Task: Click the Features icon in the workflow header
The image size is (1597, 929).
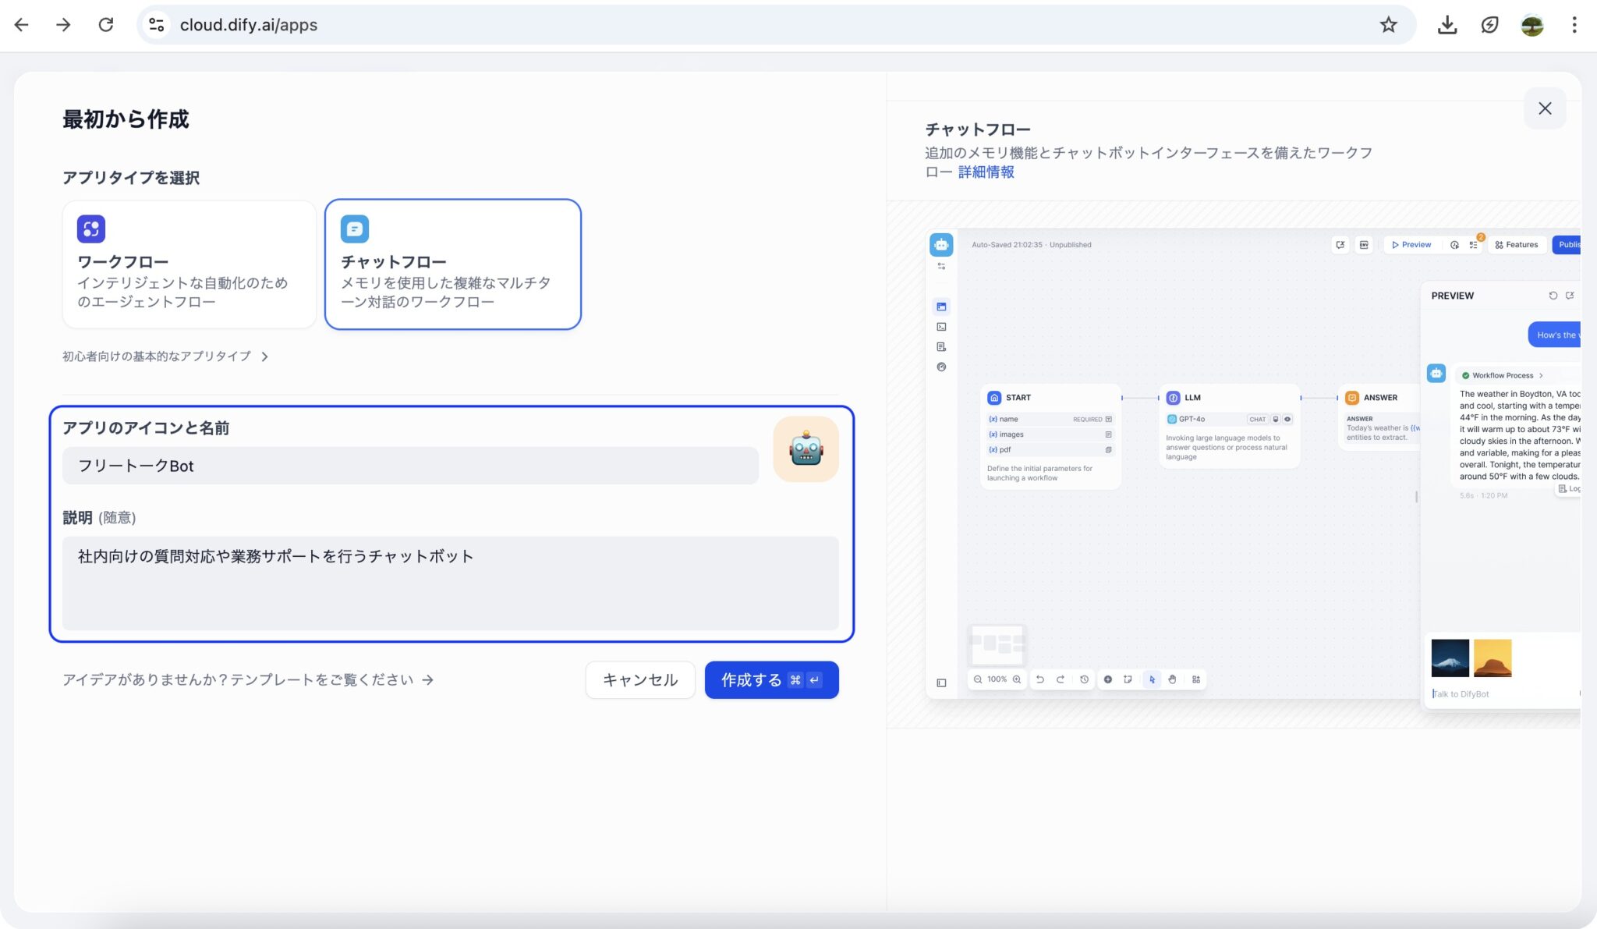Action: pyautogui.click(x=1499, y=245)
